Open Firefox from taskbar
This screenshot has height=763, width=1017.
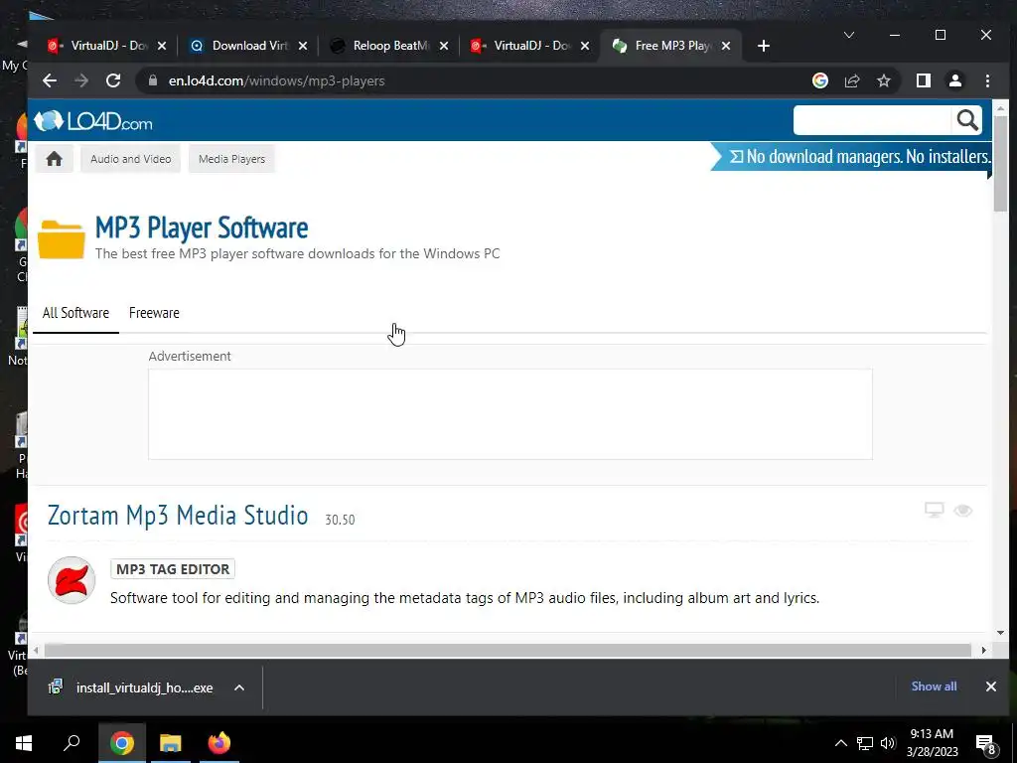pos(219,743)
